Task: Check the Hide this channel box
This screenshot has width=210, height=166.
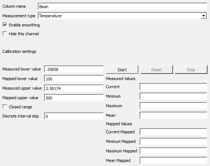Action: point(5,34)
